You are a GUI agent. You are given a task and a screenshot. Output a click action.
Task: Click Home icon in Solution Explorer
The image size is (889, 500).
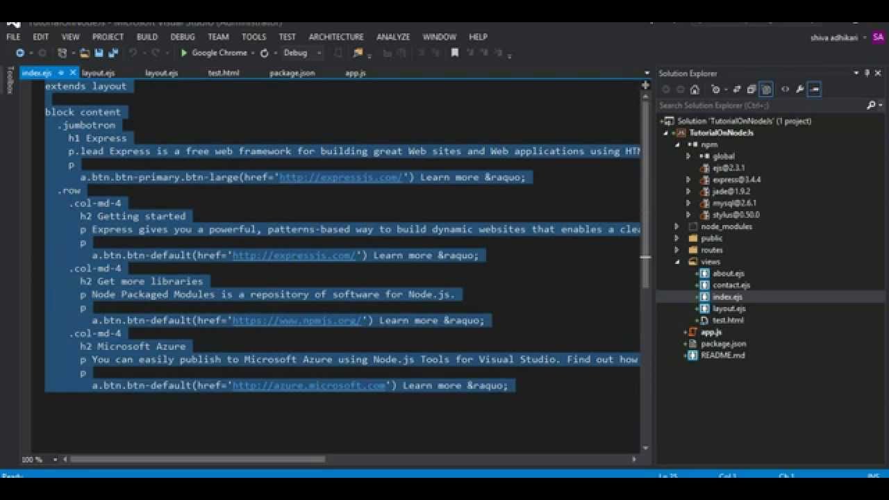coord(695,89)
